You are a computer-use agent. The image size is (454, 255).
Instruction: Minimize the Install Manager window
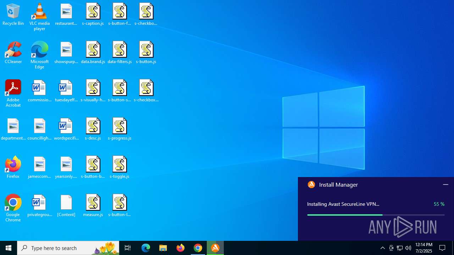coord(445,185)
